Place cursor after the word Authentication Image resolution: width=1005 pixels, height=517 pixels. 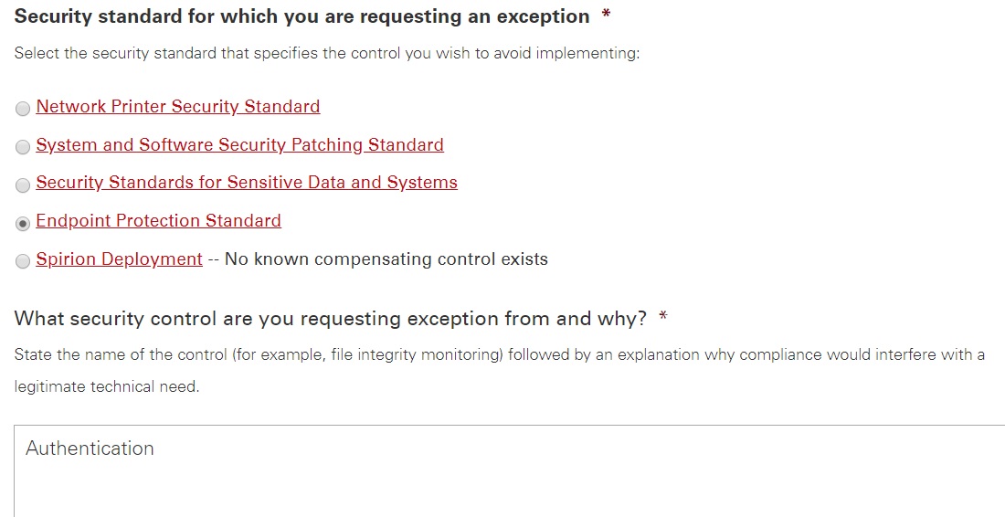(155, 448)
